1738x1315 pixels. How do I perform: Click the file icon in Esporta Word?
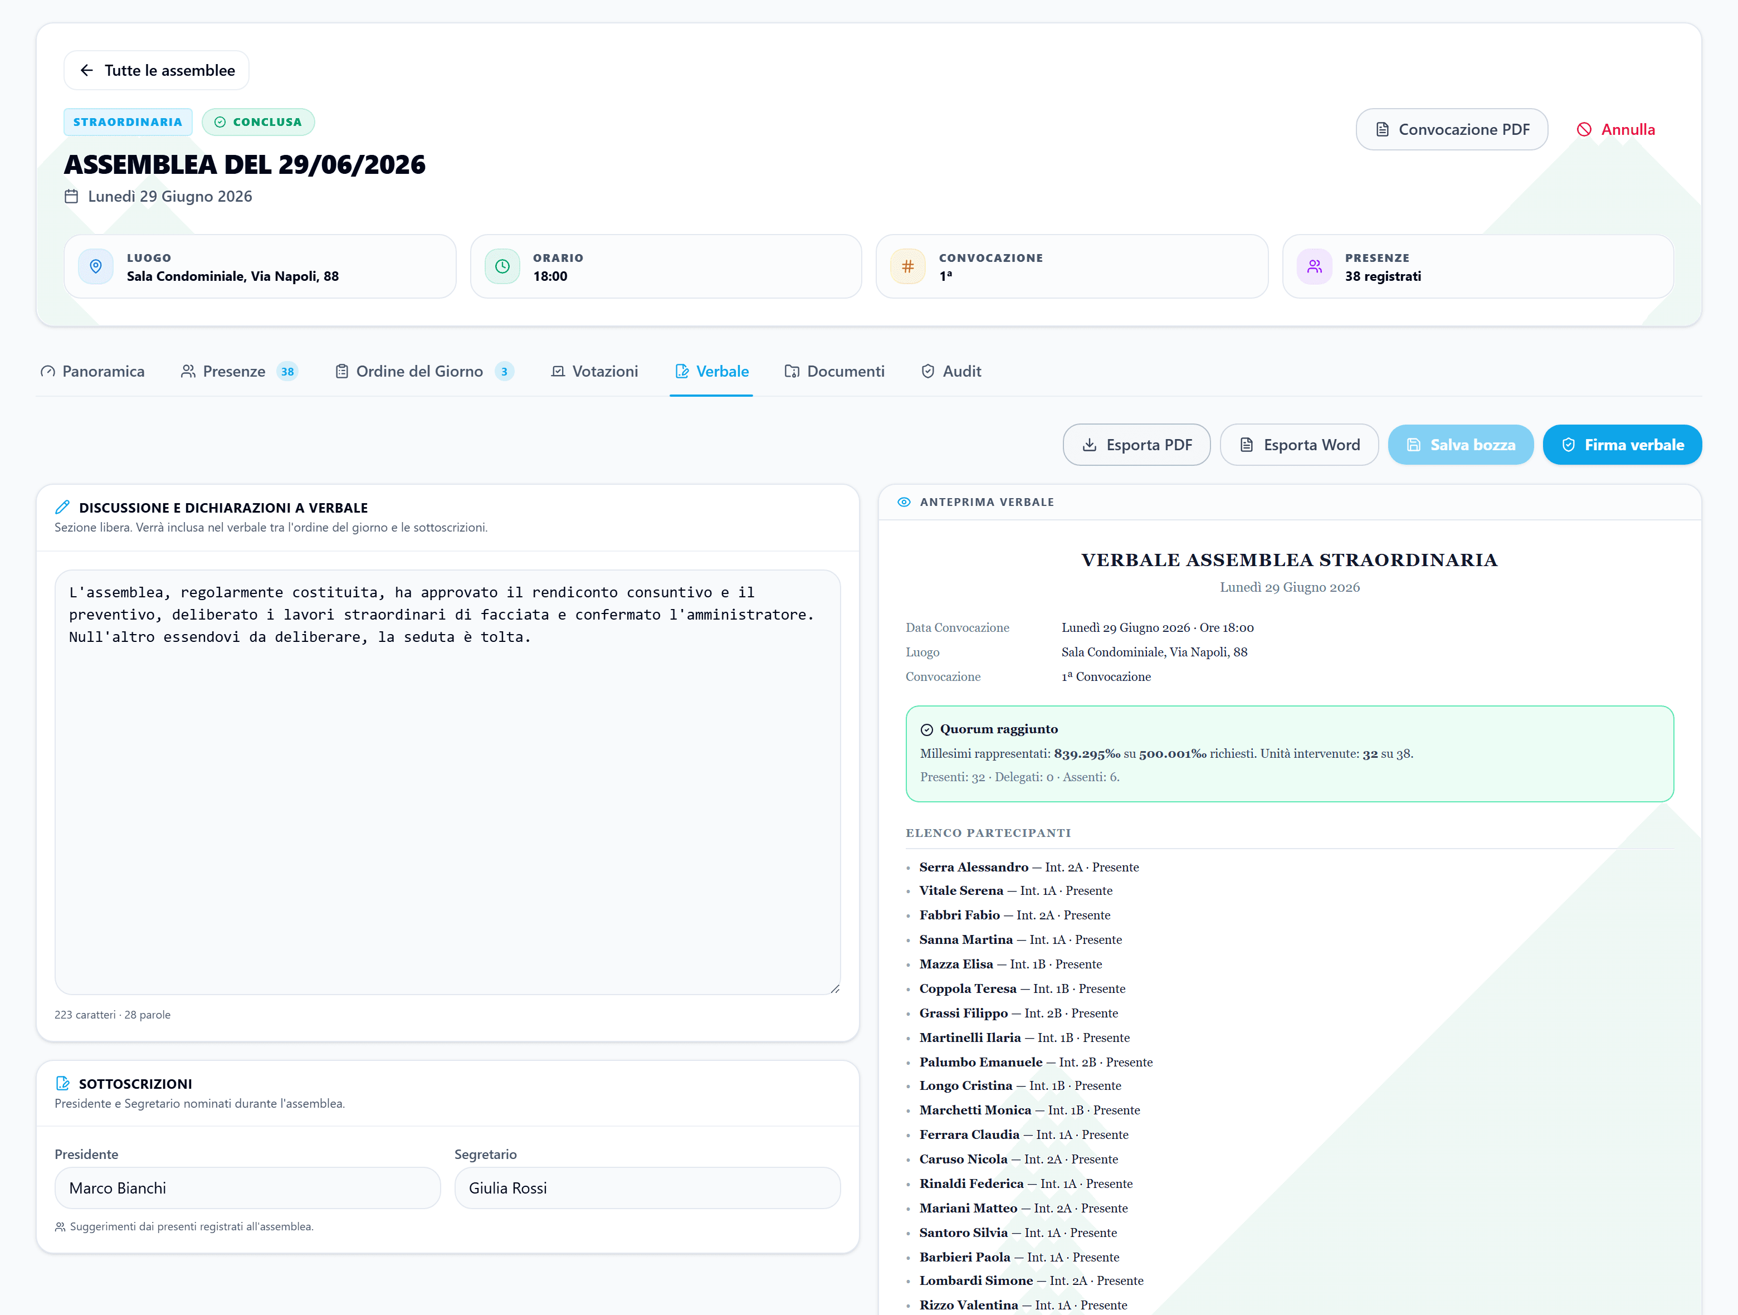1247,445
